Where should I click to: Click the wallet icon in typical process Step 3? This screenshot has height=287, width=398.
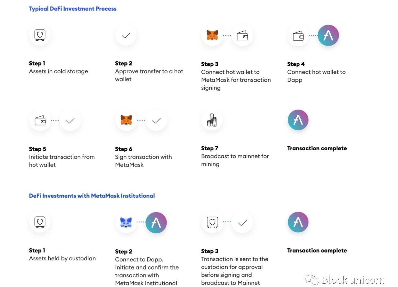pyautogui.click(x=242, y=36)
